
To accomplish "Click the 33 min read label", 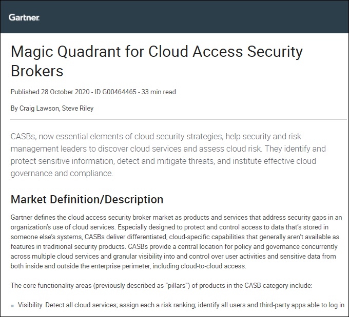I will [x=159, y=92].
